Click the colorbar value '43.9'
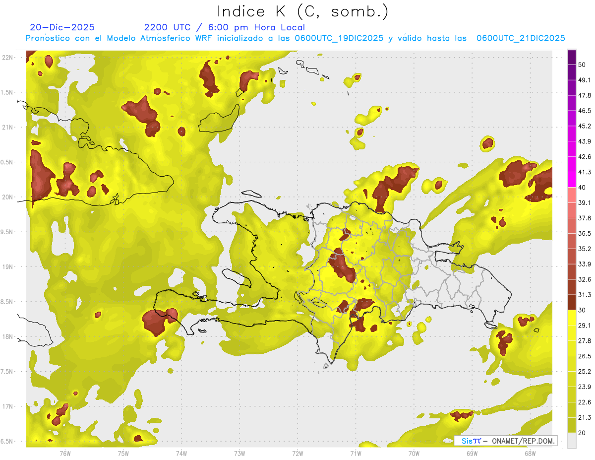The image size is (595, 460). [x=585, y=141]
